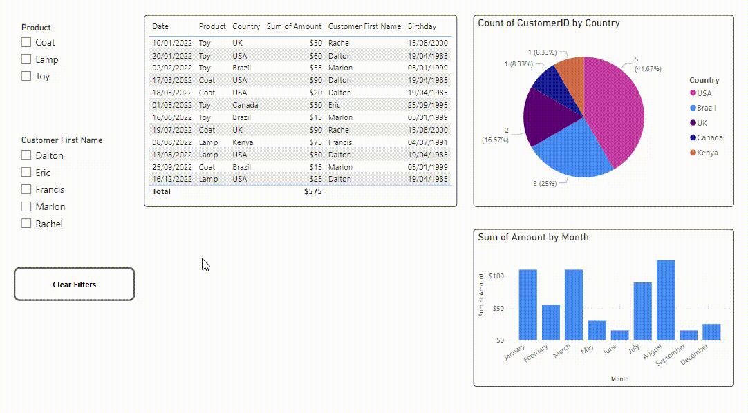The width and height of the screenshot is (748, 413).
Task: Sort the table by Sum of Amount header
Action: (294, 26)
